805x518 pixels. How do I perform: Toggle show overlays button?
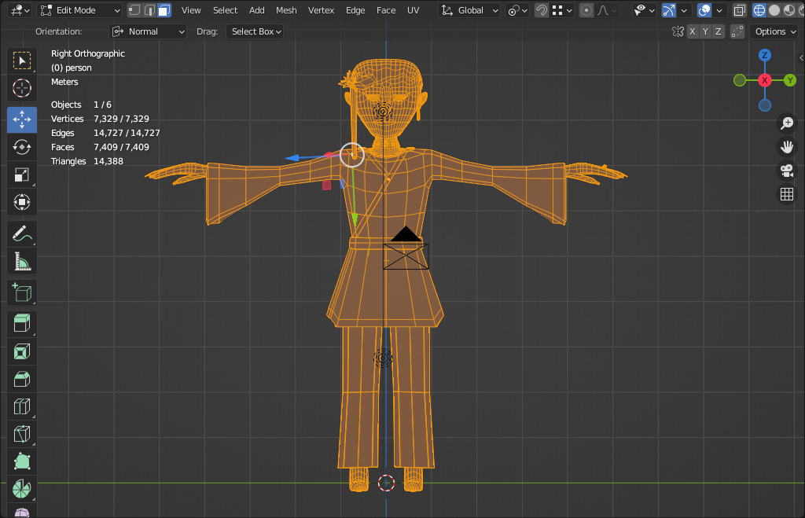click(x=705, y=10)
